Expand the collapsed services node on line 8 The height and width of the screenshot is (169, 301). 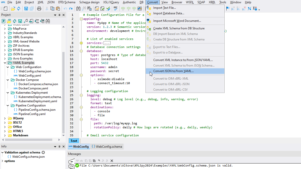81,43
